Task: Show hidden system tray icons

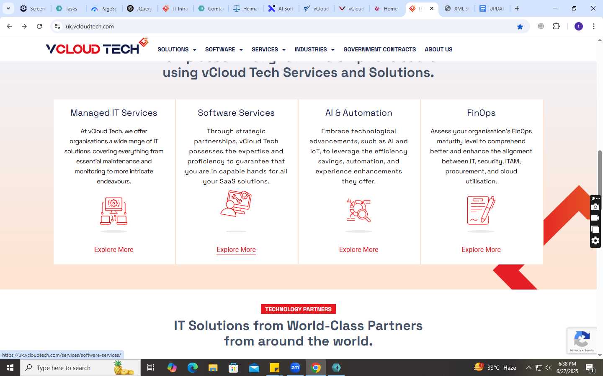Action: 528,368
